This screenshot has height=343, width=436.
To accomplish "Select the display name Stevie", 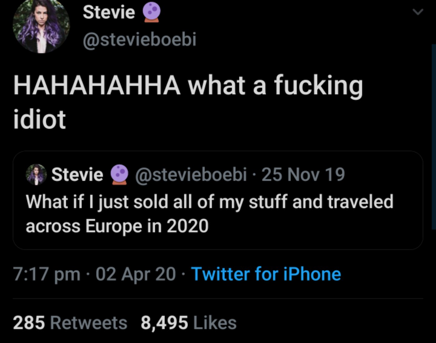I will pos(109,12).
